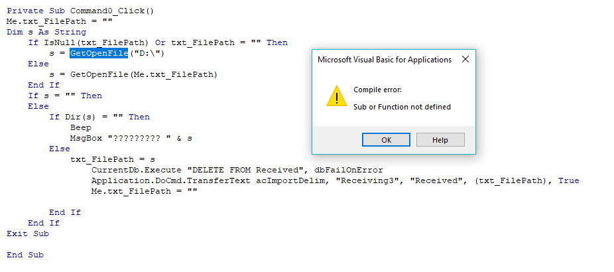Click the Private Sub Command0_Click() line
The height and width of the screenshot is (272, 614).
point(80,11)
